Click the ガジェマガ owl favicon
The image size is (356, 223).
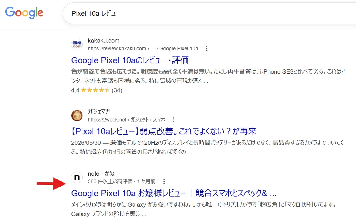tap(77, 116)
